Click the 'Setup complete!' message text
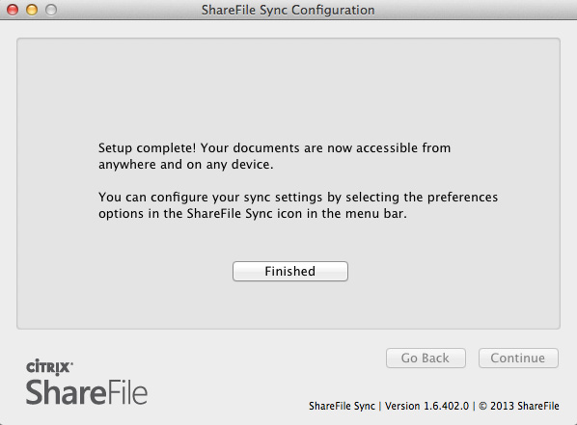Viewport: 577px width, 425px height. pyautogui.click(x=148, y=147)
